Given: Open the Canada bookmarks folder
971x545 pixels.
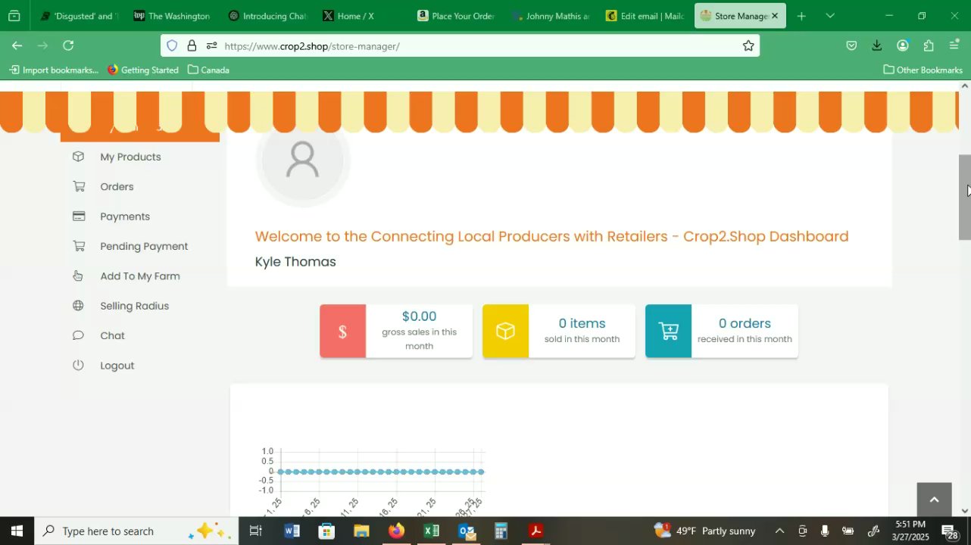Looking at the screenshot, I should [x=208, y=70].
